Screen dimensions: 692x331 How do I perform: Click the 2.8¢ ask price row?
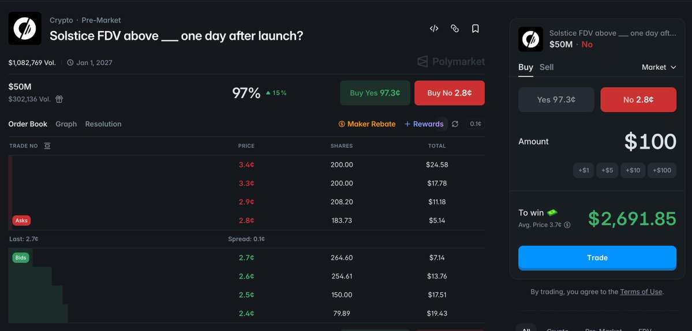[246, 220]
